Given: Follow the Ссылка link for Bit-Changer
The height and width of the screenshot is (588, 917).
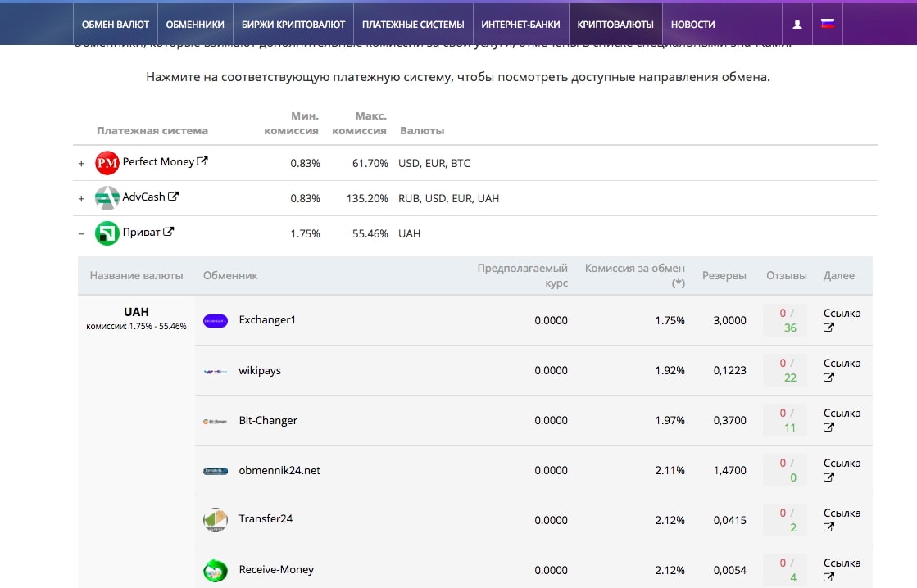Looking at the screenshot, I should [x=842, y=414].
